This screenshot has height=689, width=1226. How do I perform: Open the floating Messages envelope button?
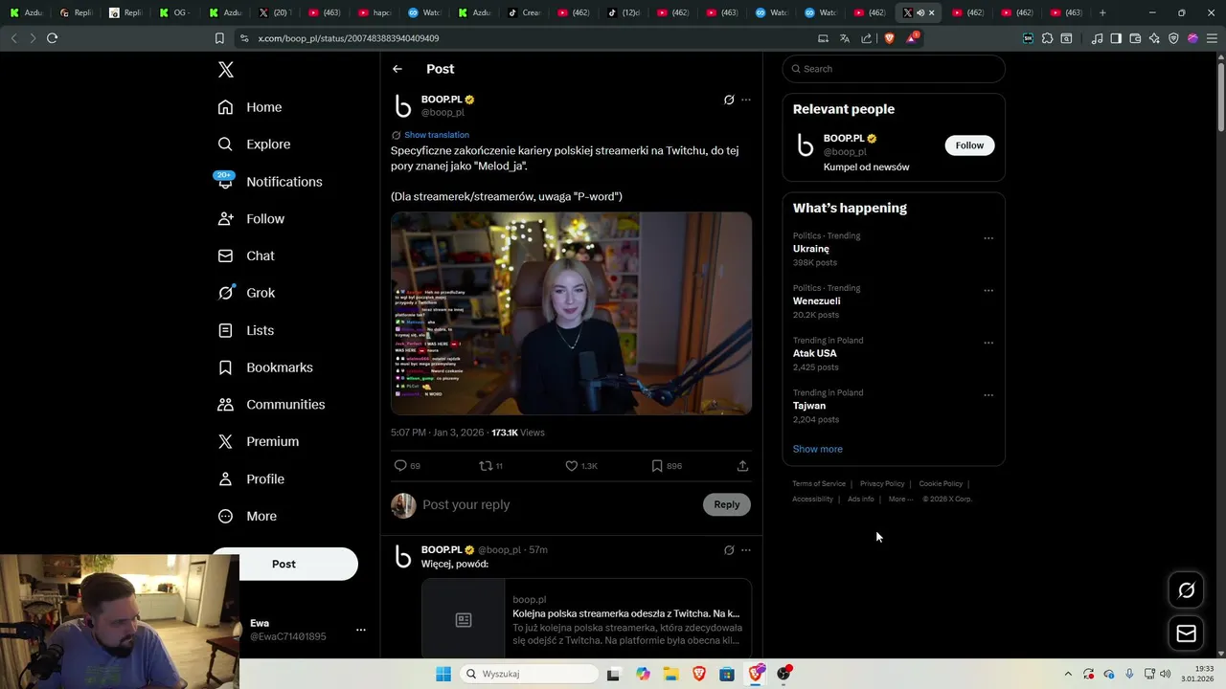pyautogui.click(x=1187, y=633)
